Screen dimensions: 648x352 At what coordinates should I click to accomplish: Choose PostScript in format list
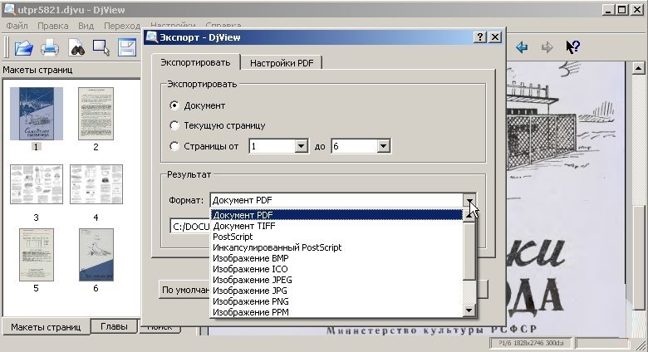[x=336, y=237]
